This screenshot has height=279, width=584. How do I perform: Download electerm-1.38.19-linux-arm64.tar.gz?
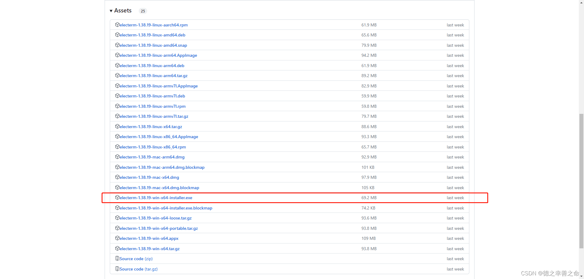(x=154, y=76)
